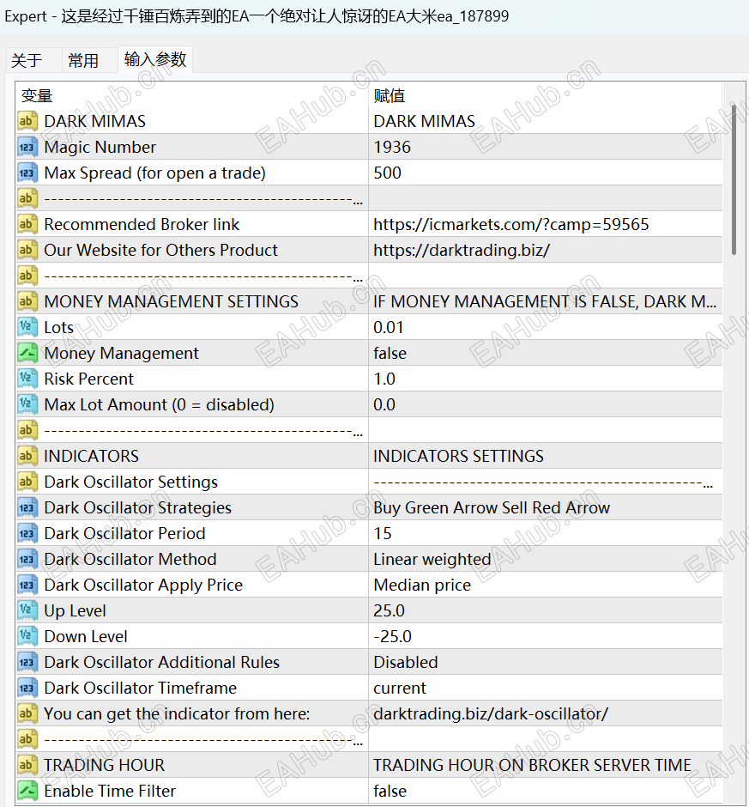The width and height of the screenshot is (749, 807).
Task: Click the integer icon for Dark Oscillator Period
Action: click(x=27, y=533)
